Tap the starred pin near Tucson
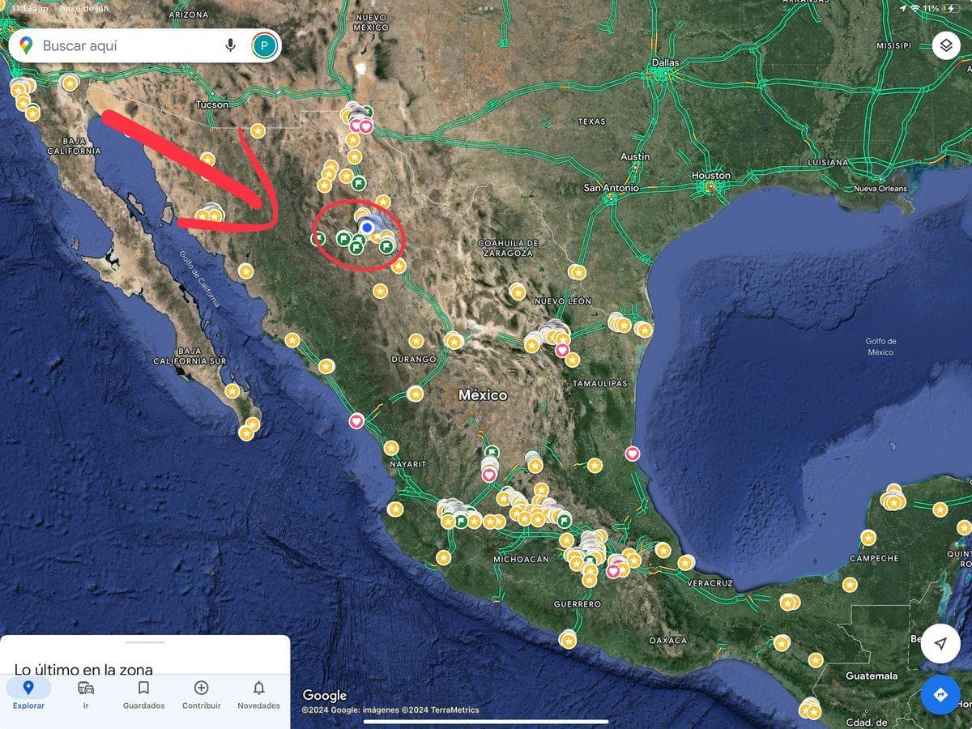 tap(258, 130)
